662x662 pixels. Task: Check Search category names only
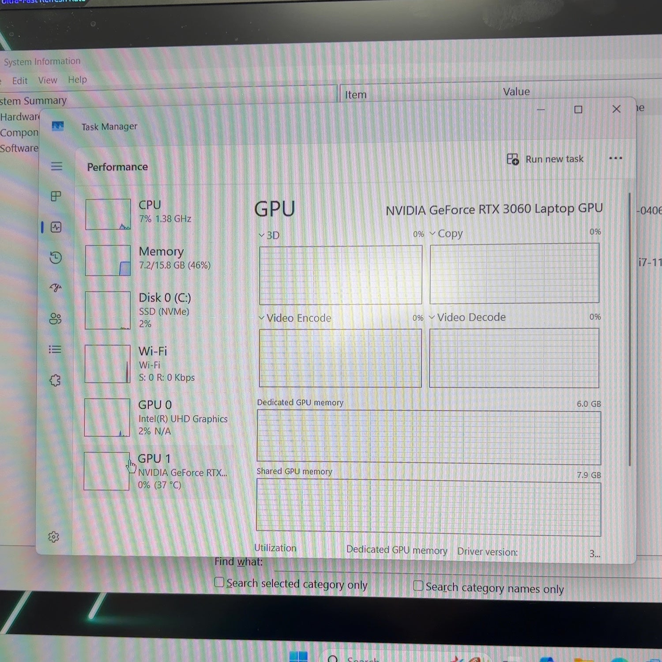tap(418, 586)
